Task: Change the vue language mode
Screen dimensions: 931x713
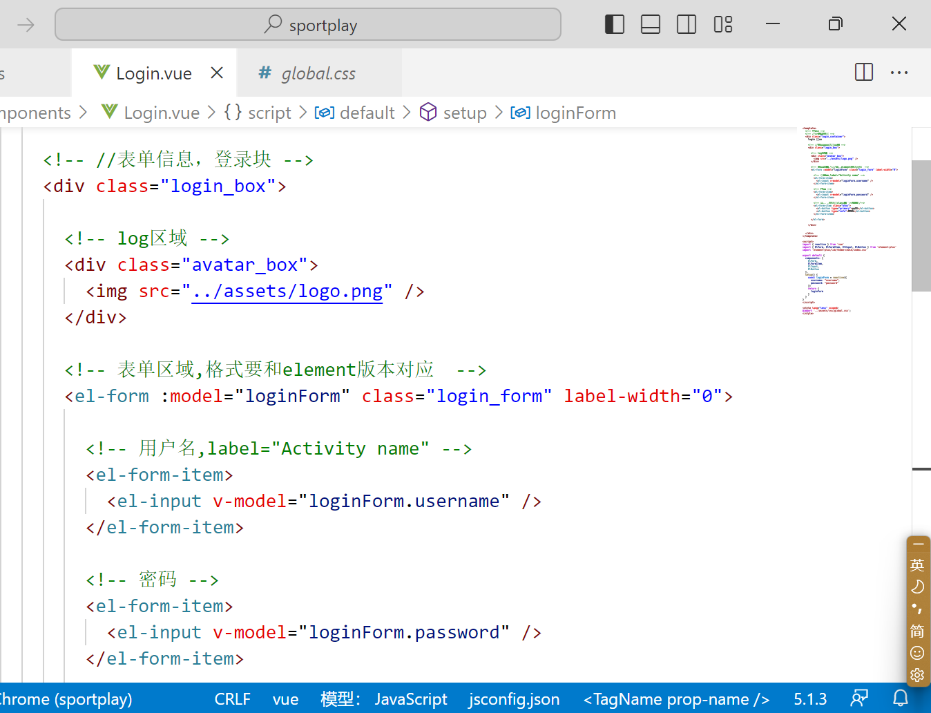Action: coord(285,699)
